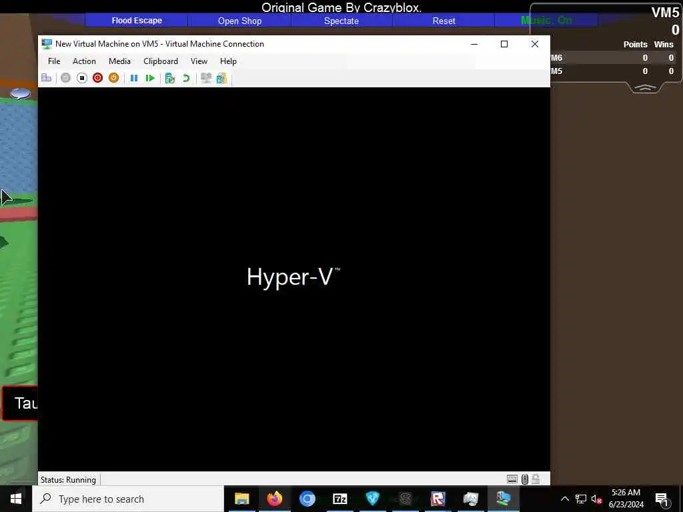Open the File menu
The image size is (683, 512).
point(54,61)
